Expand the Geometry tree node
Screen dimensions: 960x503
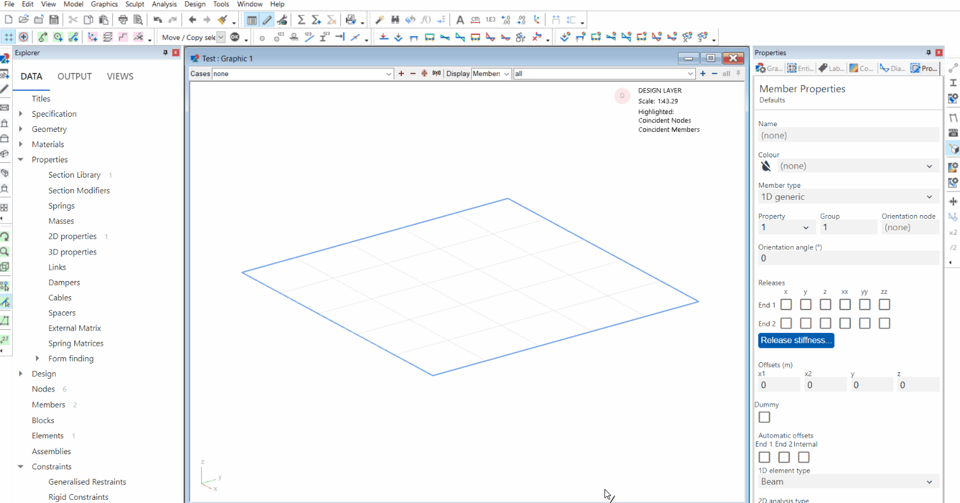coord(21,129)
